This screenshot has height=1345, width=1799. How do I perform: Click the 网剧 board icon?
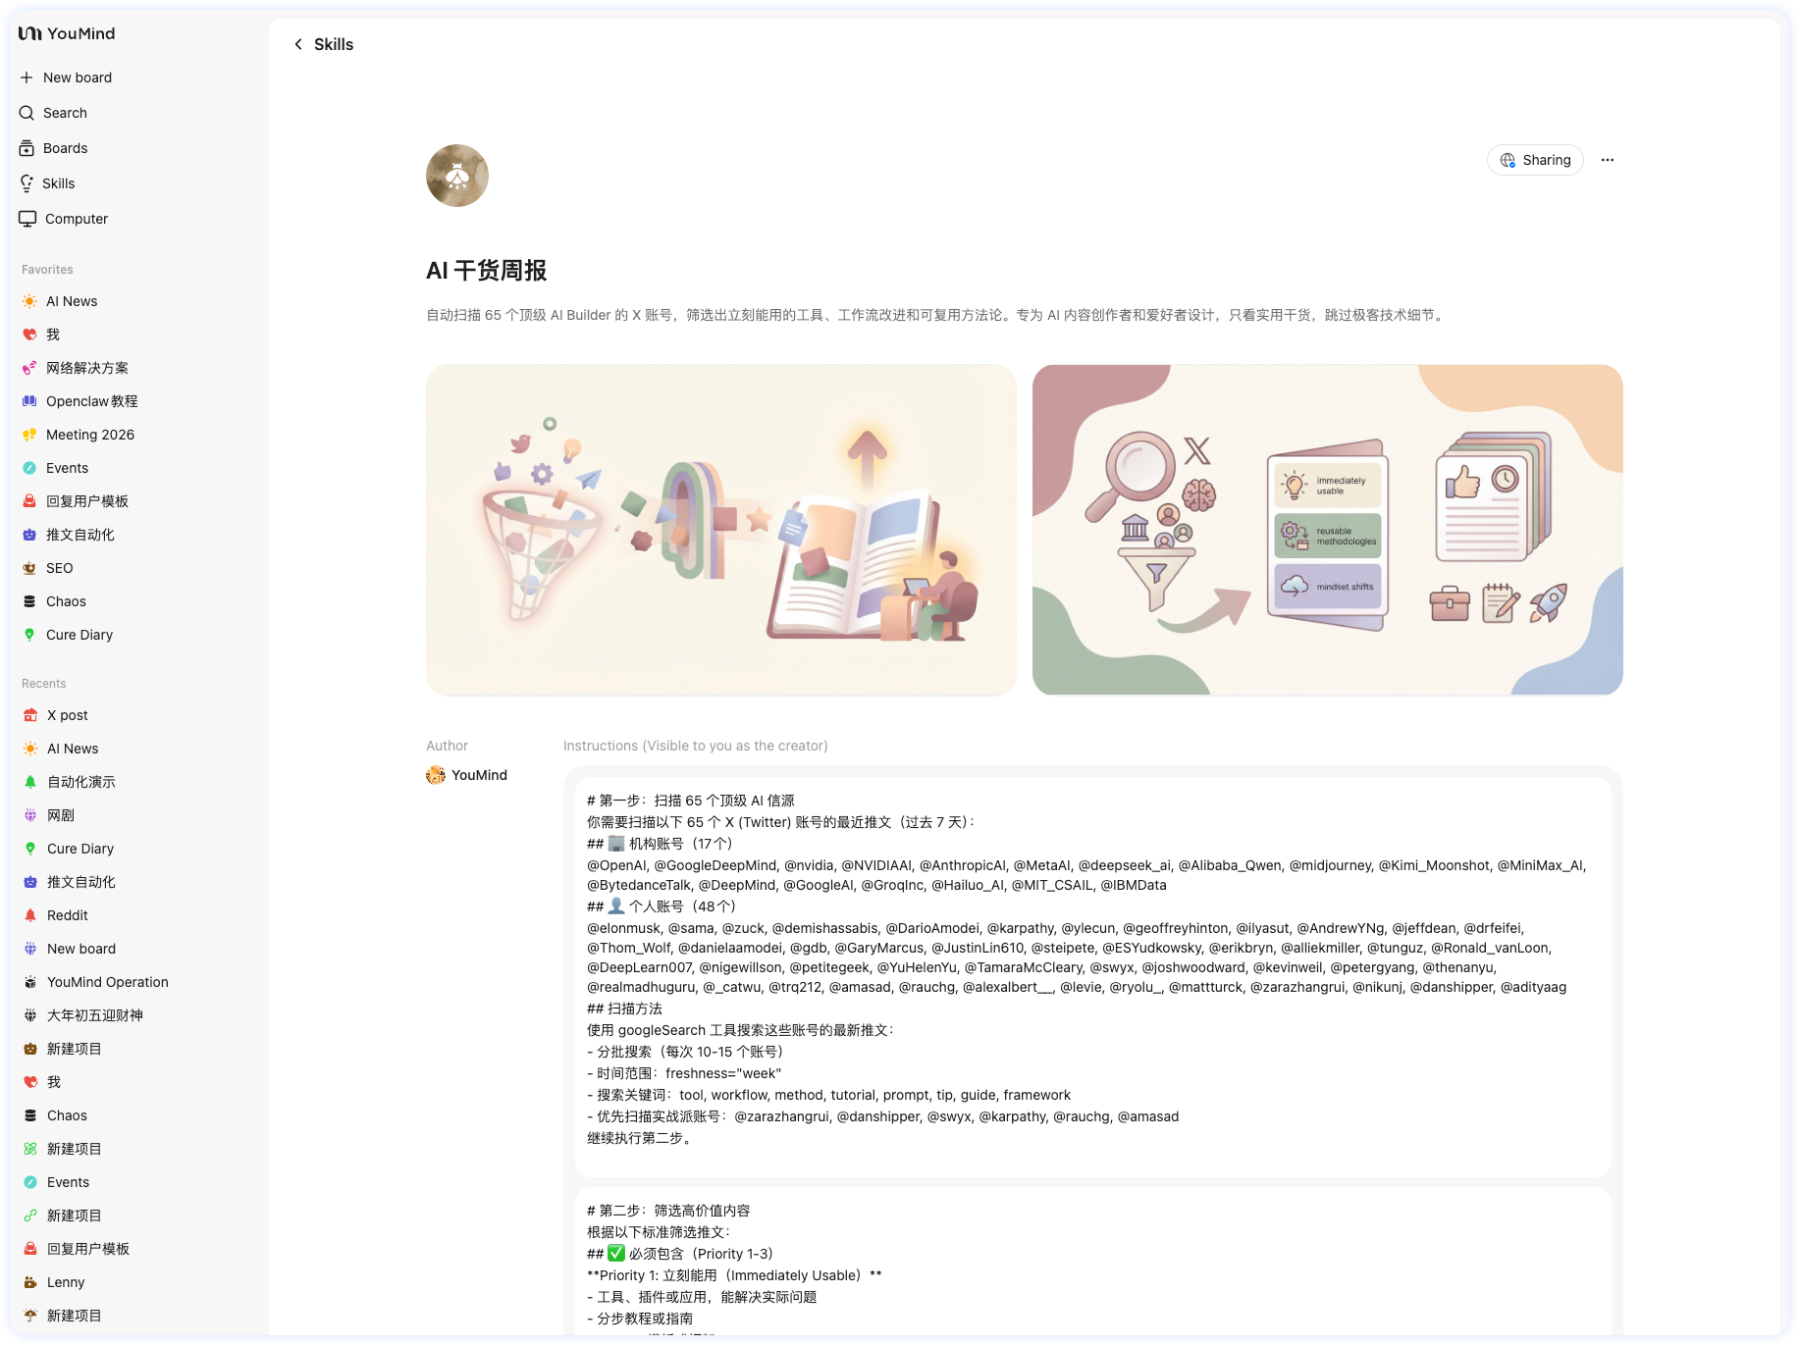pyautogui.click(x=30, y=815)
